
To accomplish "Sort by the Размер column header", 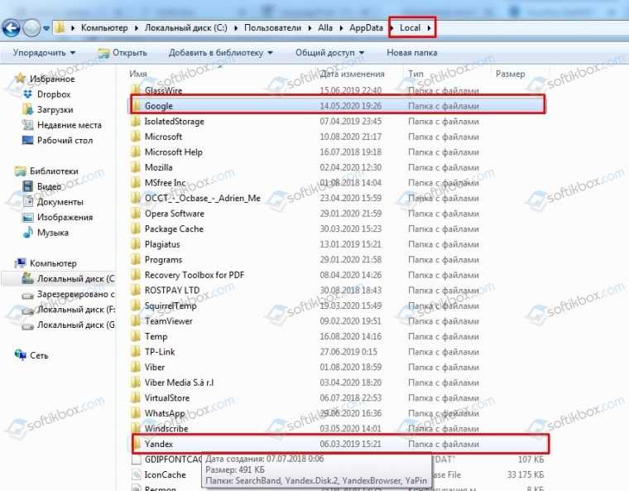I will click(511, 74).
